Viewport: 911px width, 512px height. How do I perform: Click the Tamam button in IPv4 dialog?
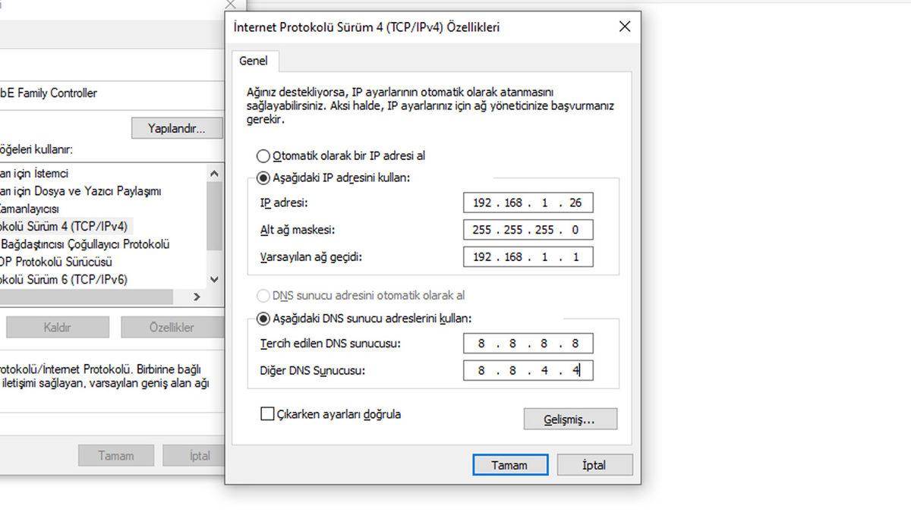click(510, 465)
